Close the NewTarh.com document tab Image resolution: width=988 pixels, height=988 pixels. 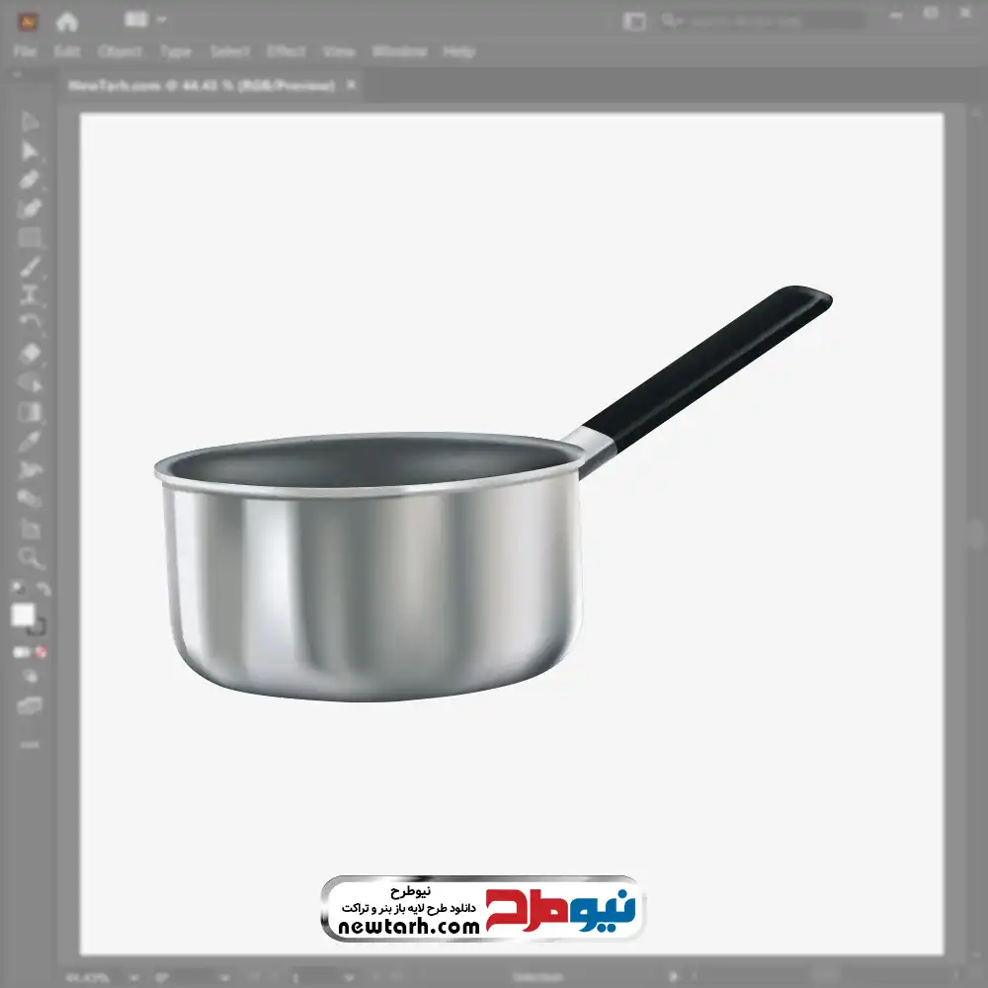(x=350, y=86)
